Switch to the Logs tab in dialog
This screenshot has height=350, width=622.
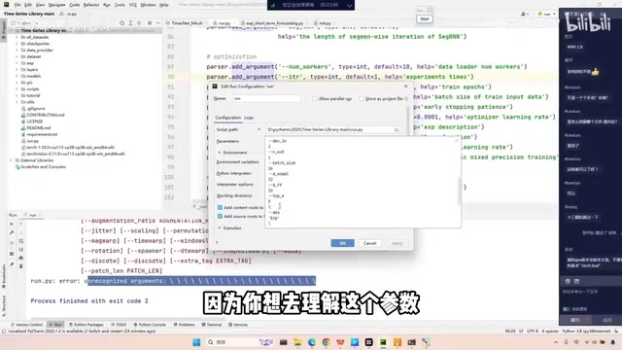pos(249,118)
